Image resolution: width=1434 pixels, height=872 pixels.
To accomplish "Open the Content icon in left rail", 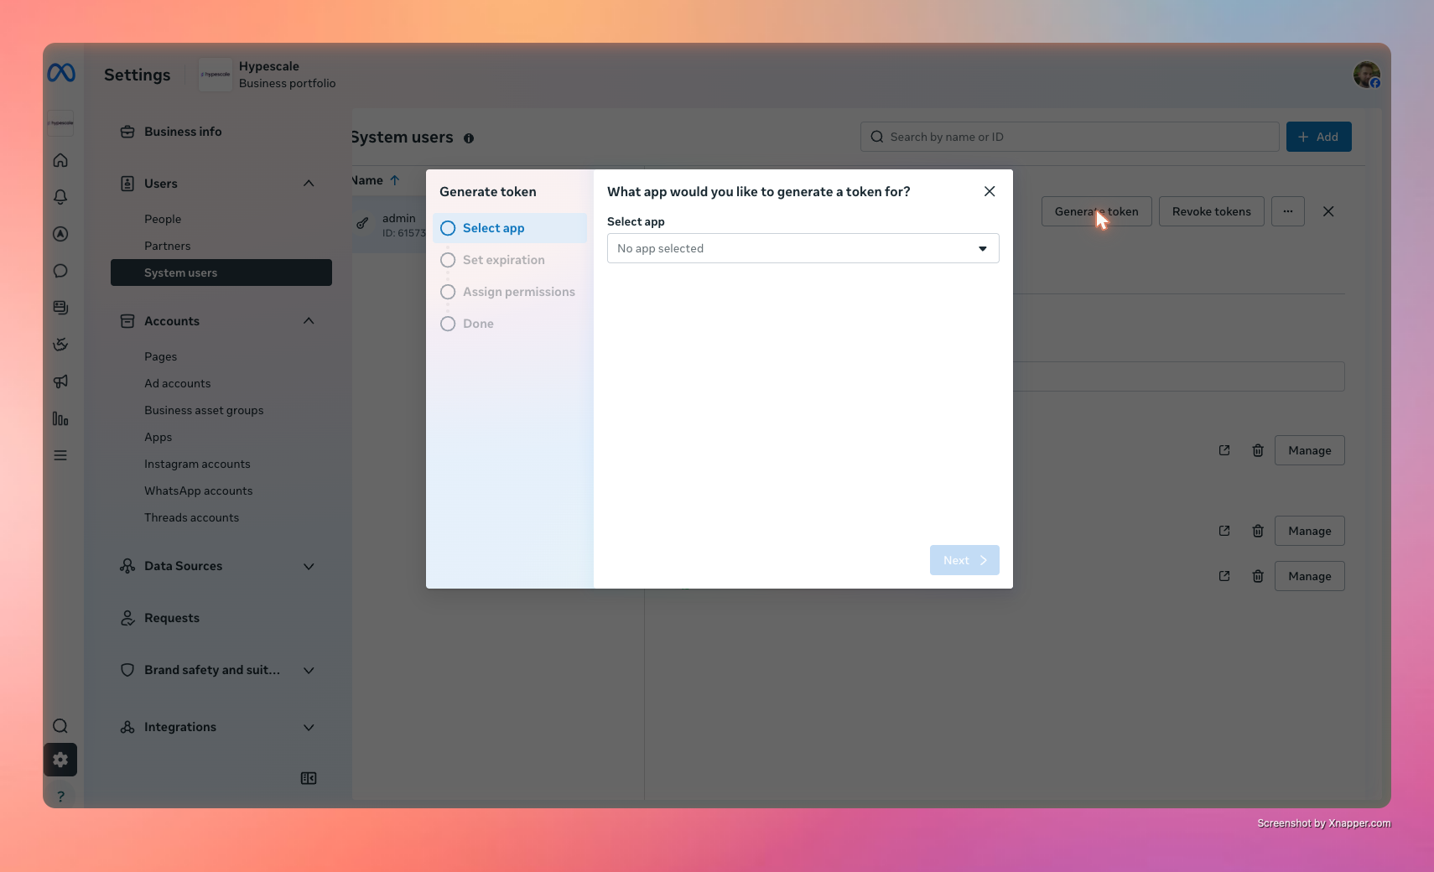I will click(x=60, y=308).
